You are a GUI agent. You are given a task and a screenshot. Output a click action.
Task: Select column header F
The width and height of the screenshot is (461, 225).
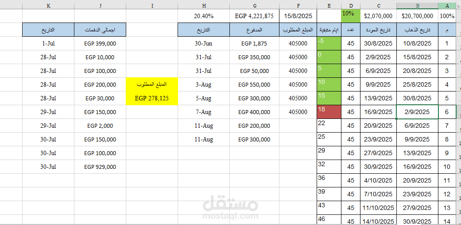point(298,6)
